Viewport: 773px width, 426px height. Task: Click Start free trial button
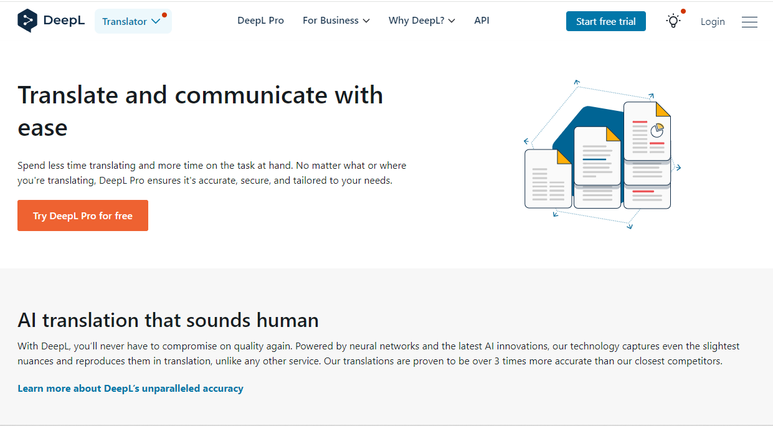pos(605,21)
